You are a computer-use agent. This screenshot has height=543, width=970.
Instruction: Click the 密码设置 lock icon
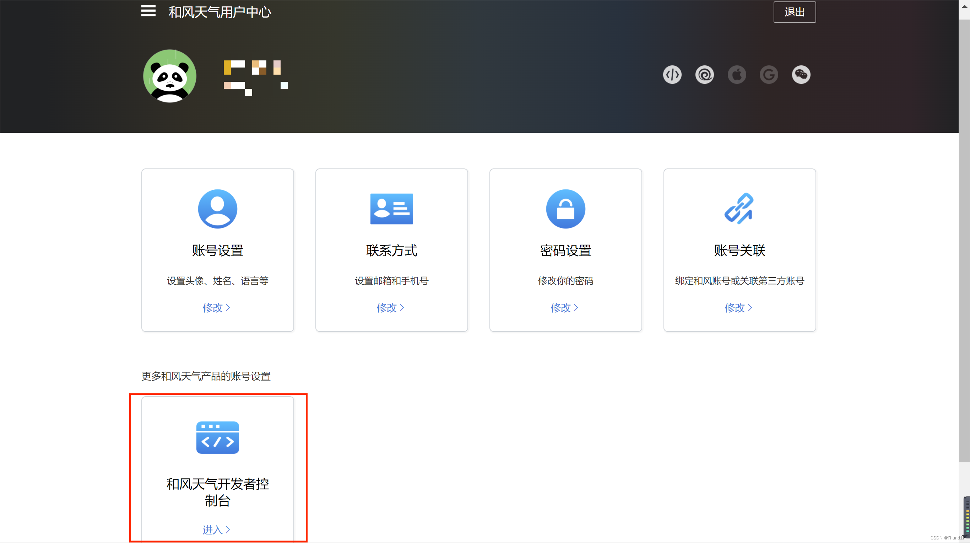click(565, 209)
